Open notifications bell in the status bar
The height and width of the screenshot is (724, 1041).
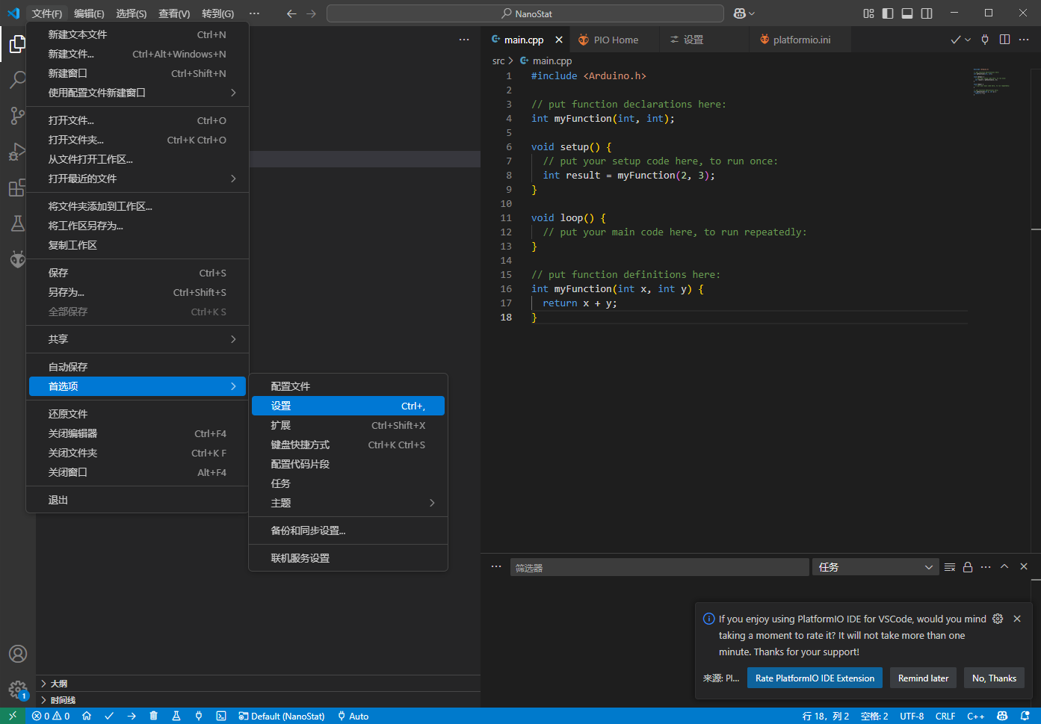1025,716
